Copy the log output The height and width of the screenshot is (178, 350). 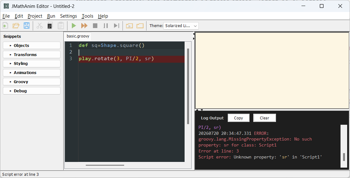[x=238, y=118]
